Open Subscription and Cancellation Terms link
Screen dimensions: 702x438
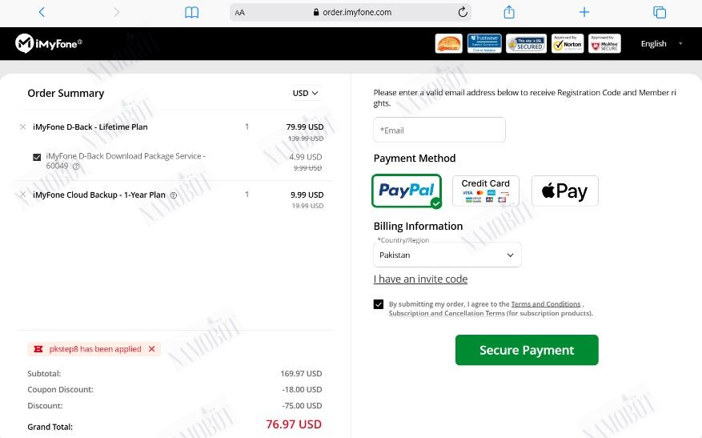coord(447,313)
